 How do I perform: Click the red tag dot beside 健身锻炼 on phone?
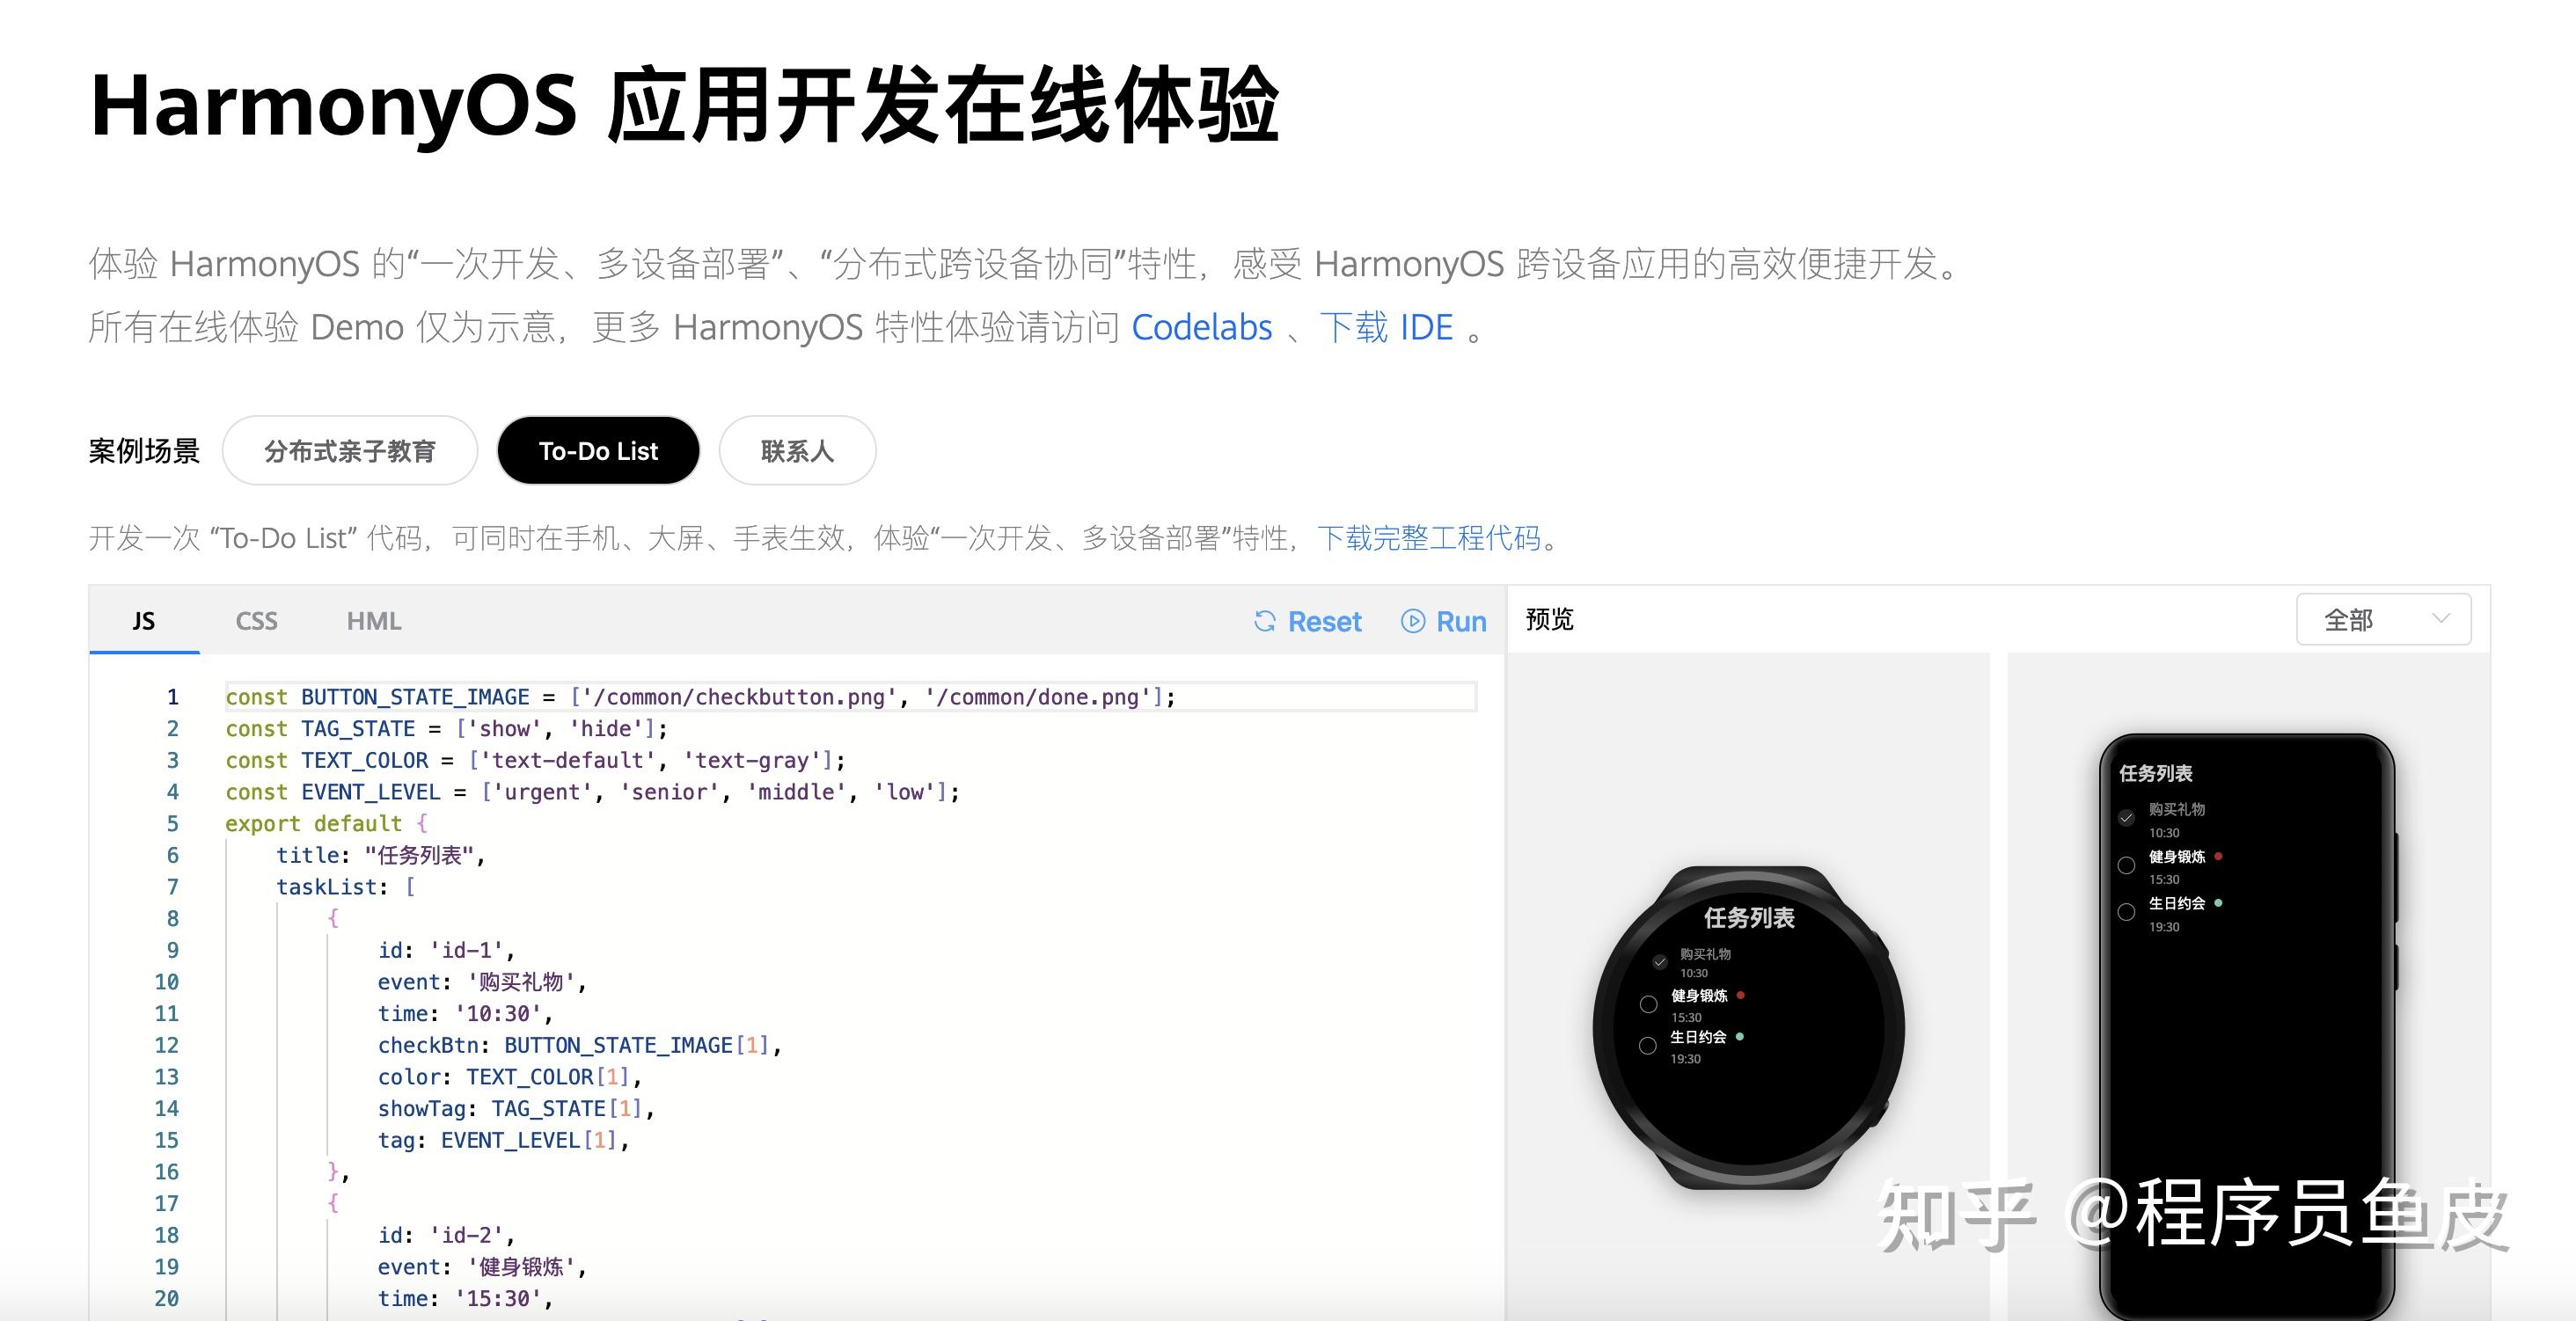tap(2218, 856)
